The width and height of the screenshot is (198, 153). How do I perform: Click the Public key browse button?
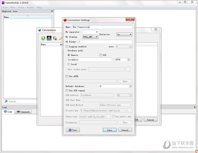pos(108,116)
